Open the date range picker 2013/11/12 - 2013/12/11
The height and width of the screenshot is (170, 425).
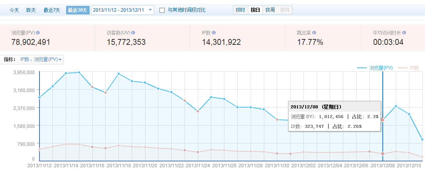click(122, 10)
